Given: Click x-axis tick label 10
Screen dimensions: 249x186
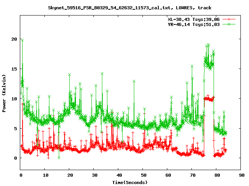Looking at the screenshot, I should 46,175.
